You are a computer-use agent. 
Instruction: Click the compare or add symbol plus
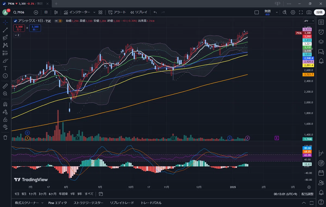click(x=36, y=12)
